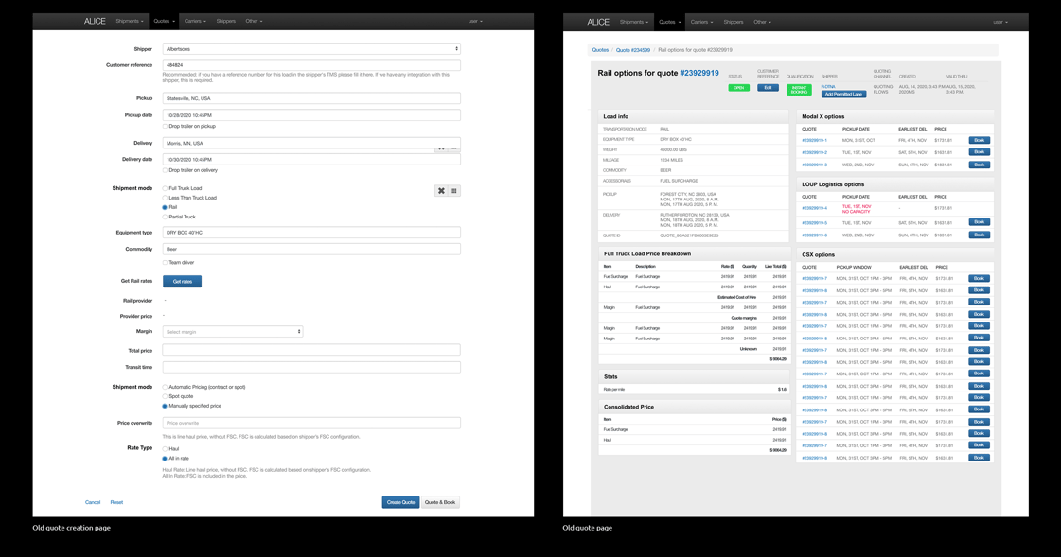Select Less Than Truck Load shipment mode
The width and height of the screenshot is (1061, 557).
[x=165, y=198]
